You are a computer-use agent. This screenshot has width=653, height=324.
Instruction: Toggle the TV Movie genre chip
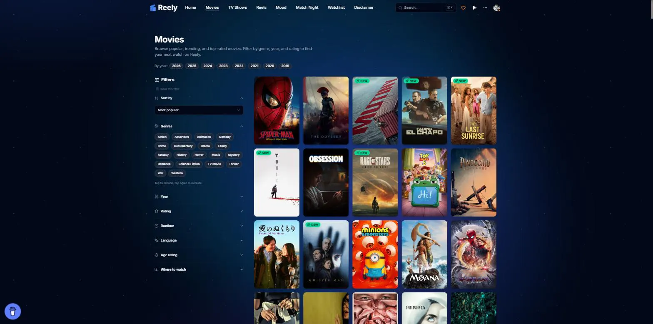coord(214,164)
